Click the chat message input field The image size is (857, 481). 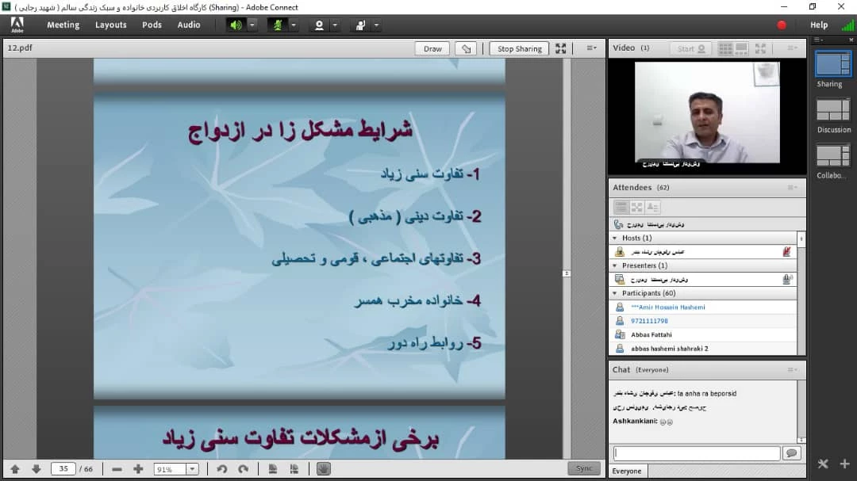point(696,453)
